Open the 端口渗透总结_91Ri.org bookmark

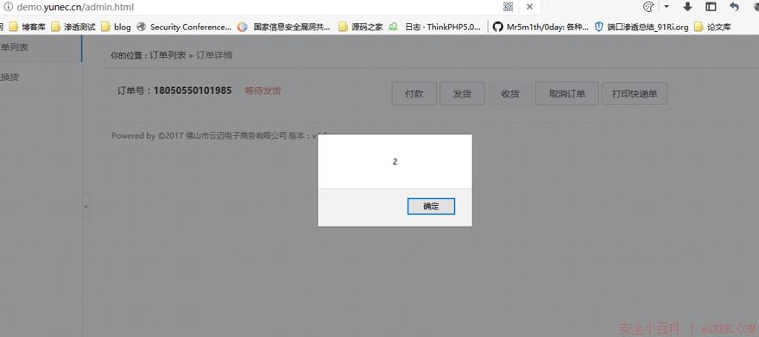click(x=642, y=27)
